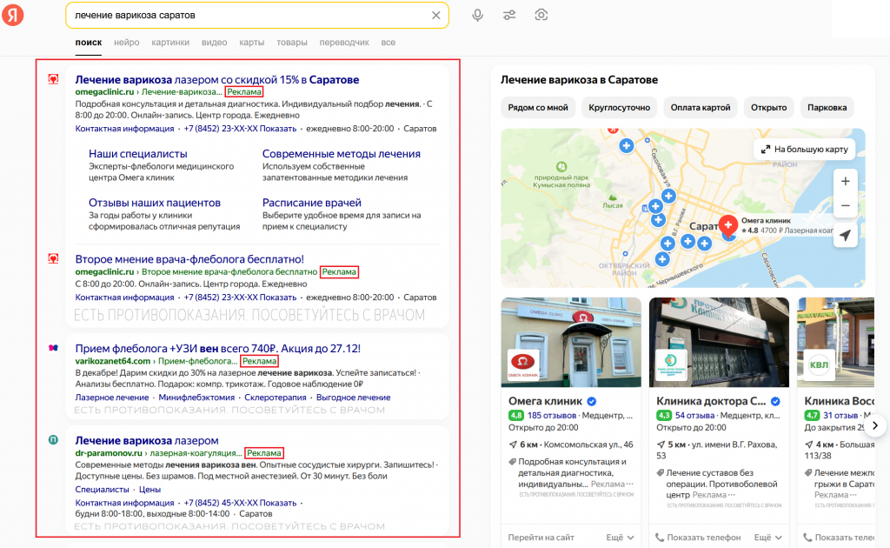Click the 'КВЛ' clinic logo badge
This screenshot has height=548, width=890.
pos(819,364)
